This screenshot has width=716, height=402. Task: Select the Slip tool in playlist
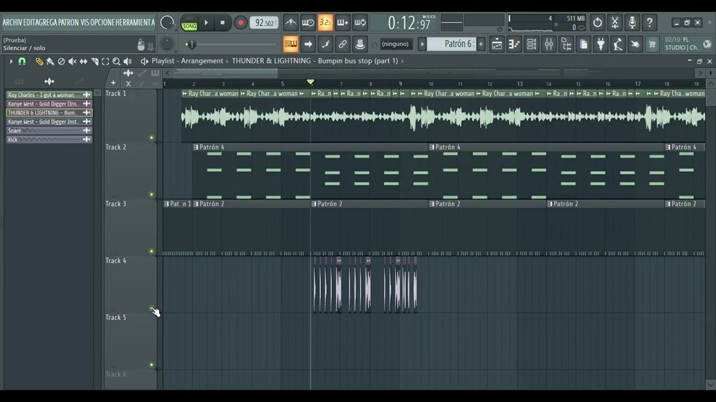click(83, 61)
